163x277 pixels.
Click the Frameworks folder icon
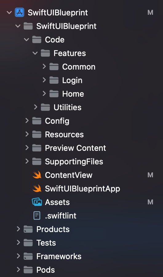pos(28,256)
